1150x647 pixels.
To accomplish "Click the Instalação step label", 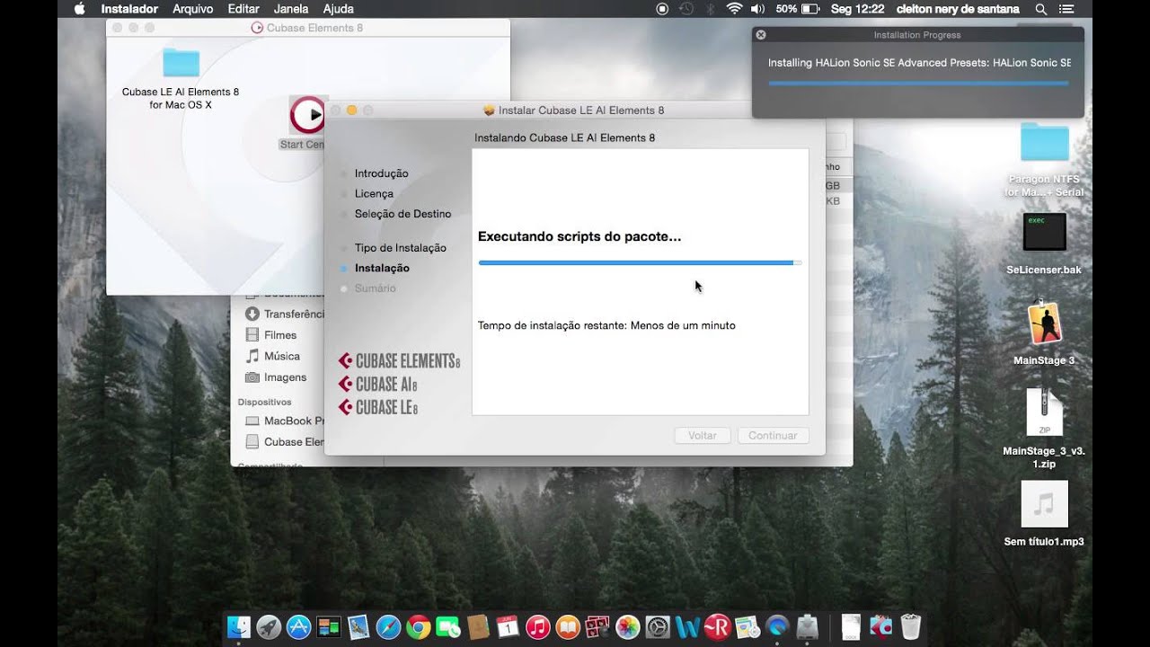I will point(382,268).
